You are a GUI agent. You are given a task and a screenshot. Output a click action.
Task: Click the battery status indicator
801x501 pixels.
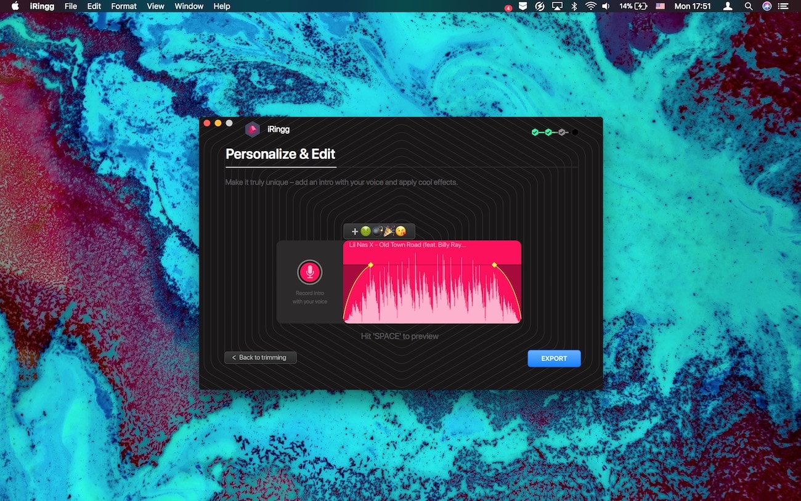pyautogui.click(x=633, y=6)
